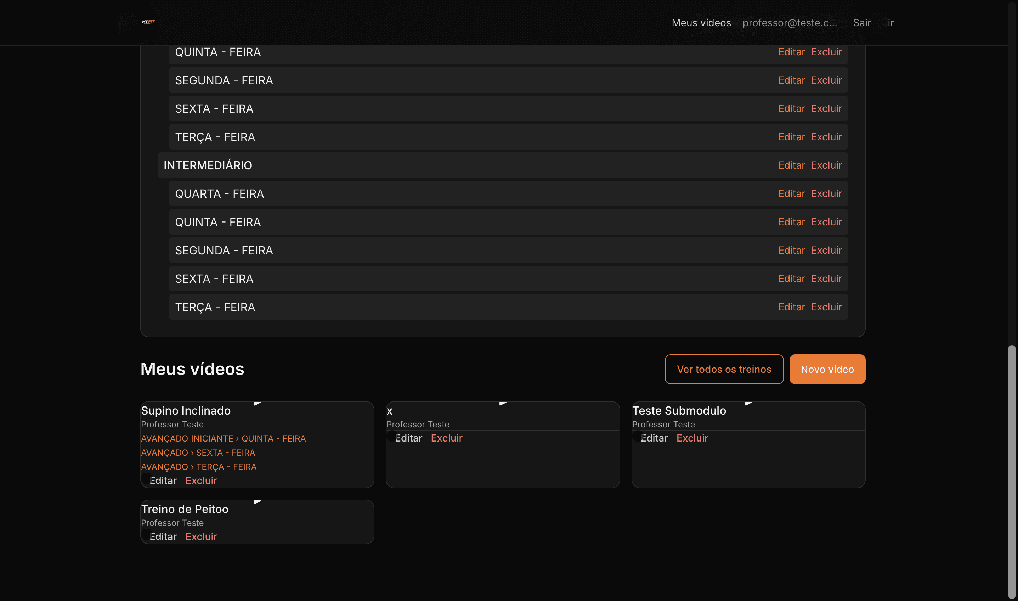Image resolution: width=1018 pixels, height=601 pixels.
Task: Click Sair to log out
Action: [x=862, y=23]
